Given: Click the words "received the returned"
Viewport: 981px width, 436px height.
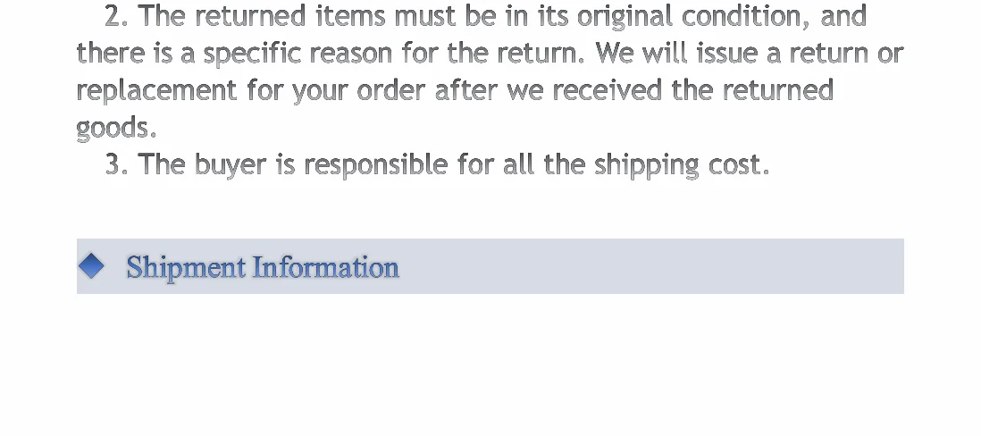Looking at the screenshot, I should 693,90.
